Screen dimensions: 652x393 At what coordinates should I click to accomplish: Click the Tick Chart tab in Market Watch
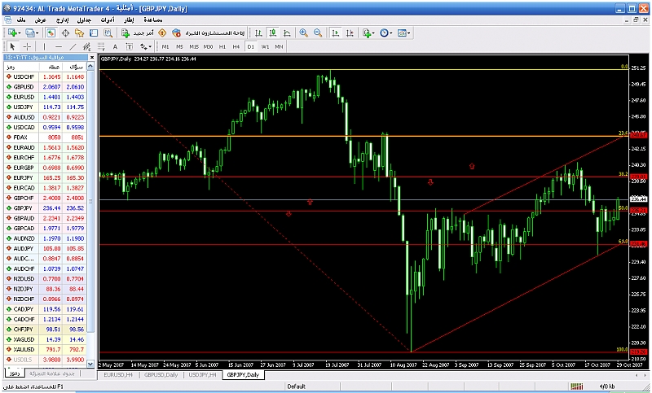(x=51, y=373)
